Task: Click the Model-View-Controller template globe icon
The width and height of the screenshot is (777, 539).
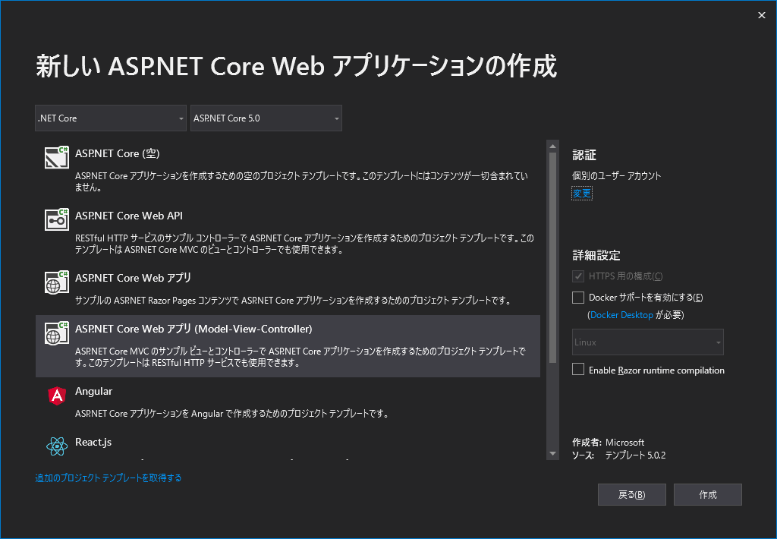Action: click(56, 333)
